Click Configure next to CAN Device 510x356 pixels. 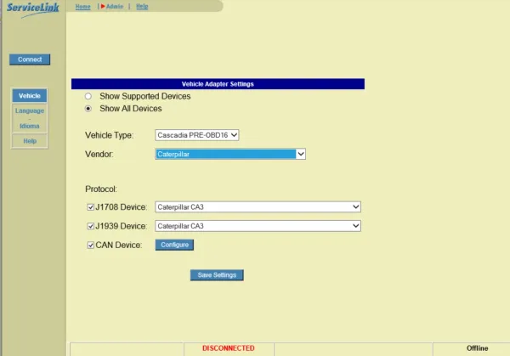pyautogui.click(x=174, y=245)
